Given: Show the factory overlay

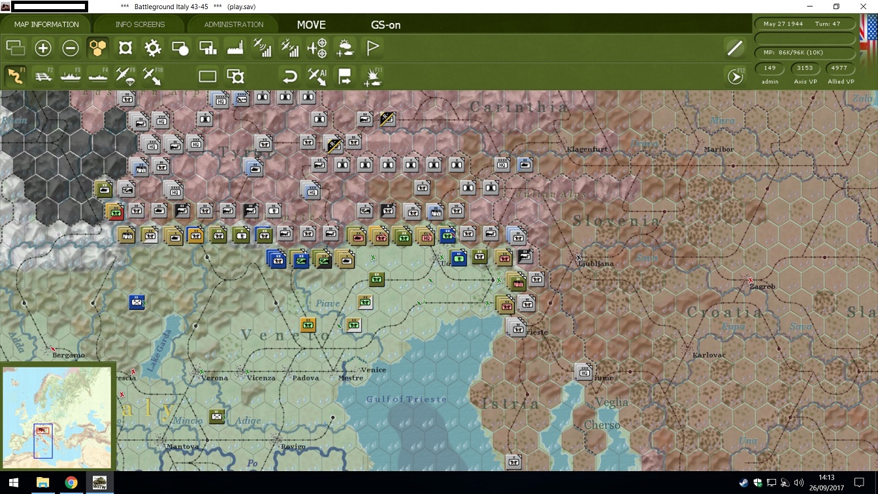Looking at the screenshot, I should tap(235, 48).
